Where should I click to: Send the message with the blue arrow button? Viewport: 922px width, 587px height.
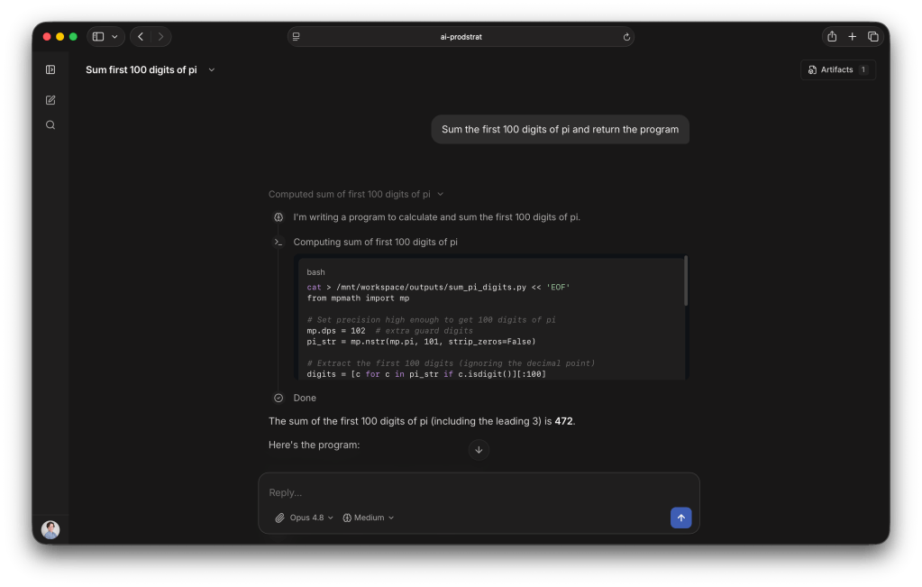pos(681,518)
